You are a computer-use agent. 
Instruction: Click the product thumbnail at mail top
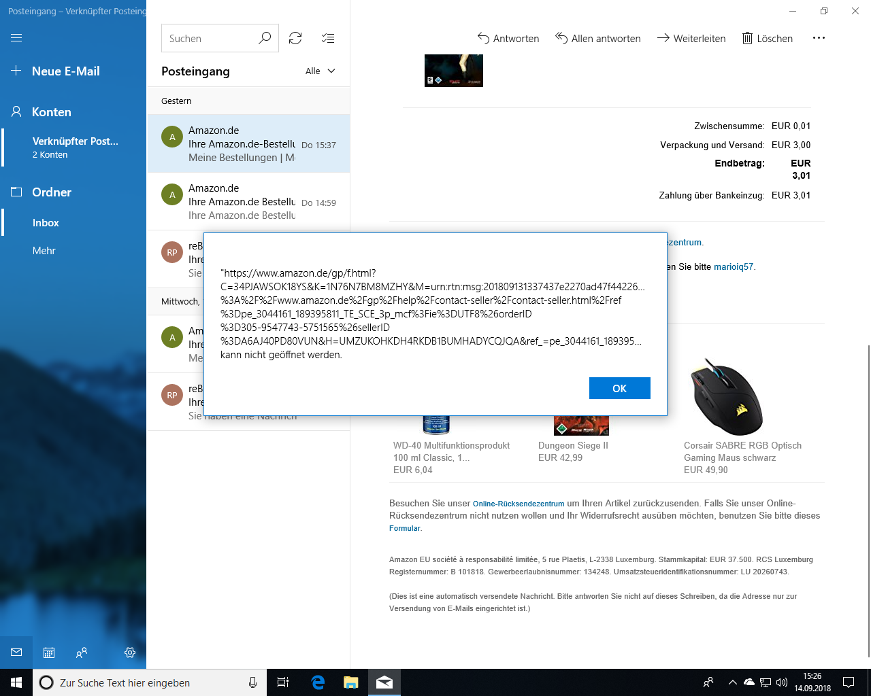coord(454,71)
